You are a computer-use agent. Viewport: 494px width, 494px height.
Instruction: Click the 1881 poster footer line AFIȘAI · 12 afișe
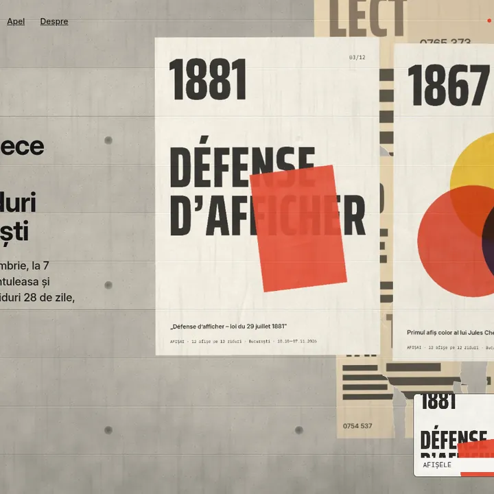point(243,341)
